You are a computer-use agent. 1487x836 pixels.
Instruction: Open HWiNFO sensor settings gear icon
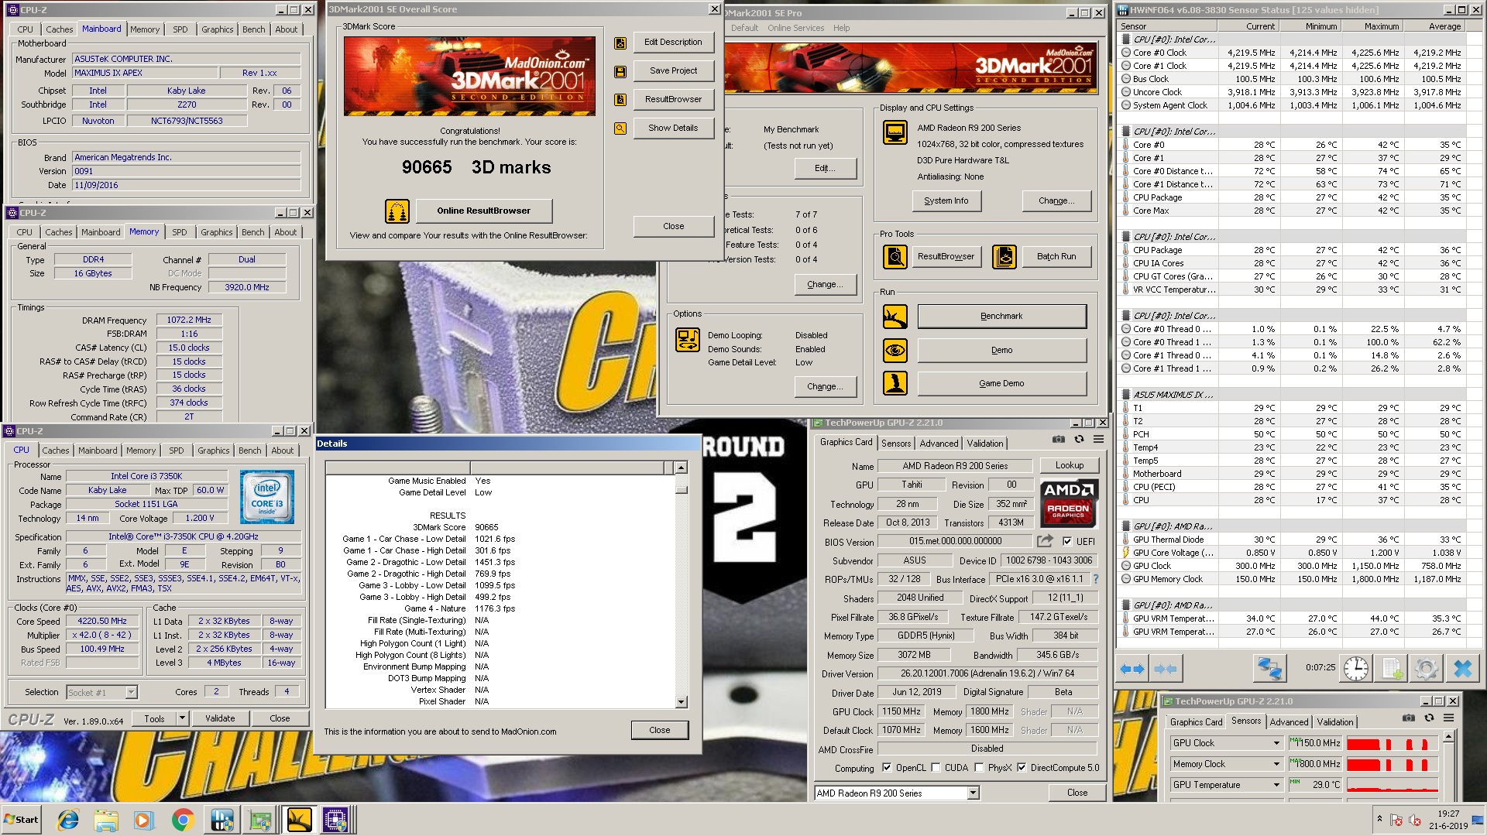[1427, 668]
